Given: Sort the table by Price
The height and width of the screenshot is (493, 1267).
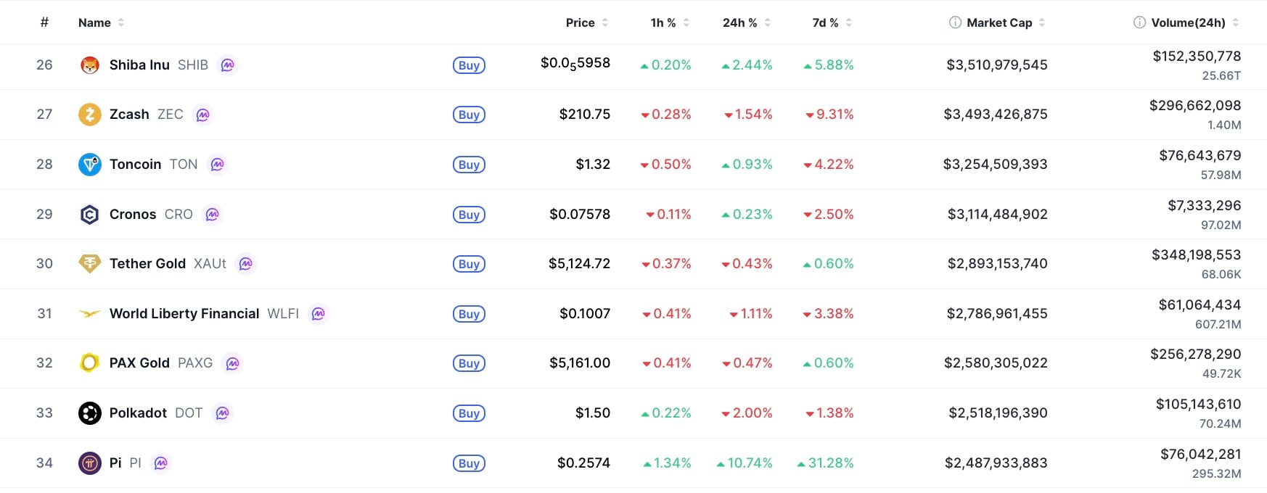Looking at the screenshot, I should [x=579, y=22].
